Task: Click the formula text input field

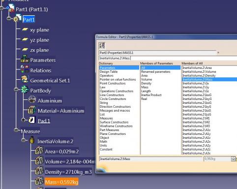Action: (168, 58)
